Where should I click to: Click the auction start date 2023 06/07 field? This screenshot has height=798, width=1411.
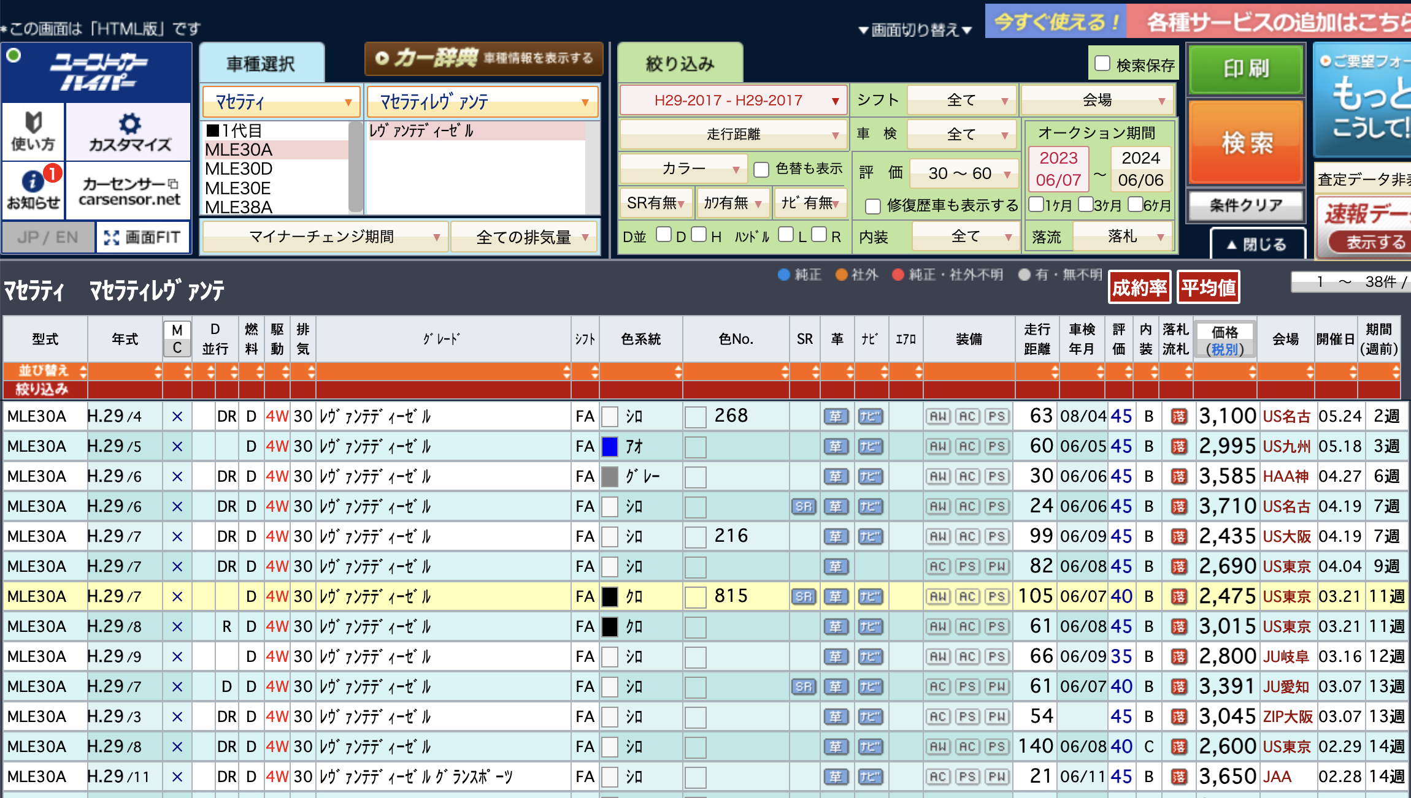(1058, 169)
